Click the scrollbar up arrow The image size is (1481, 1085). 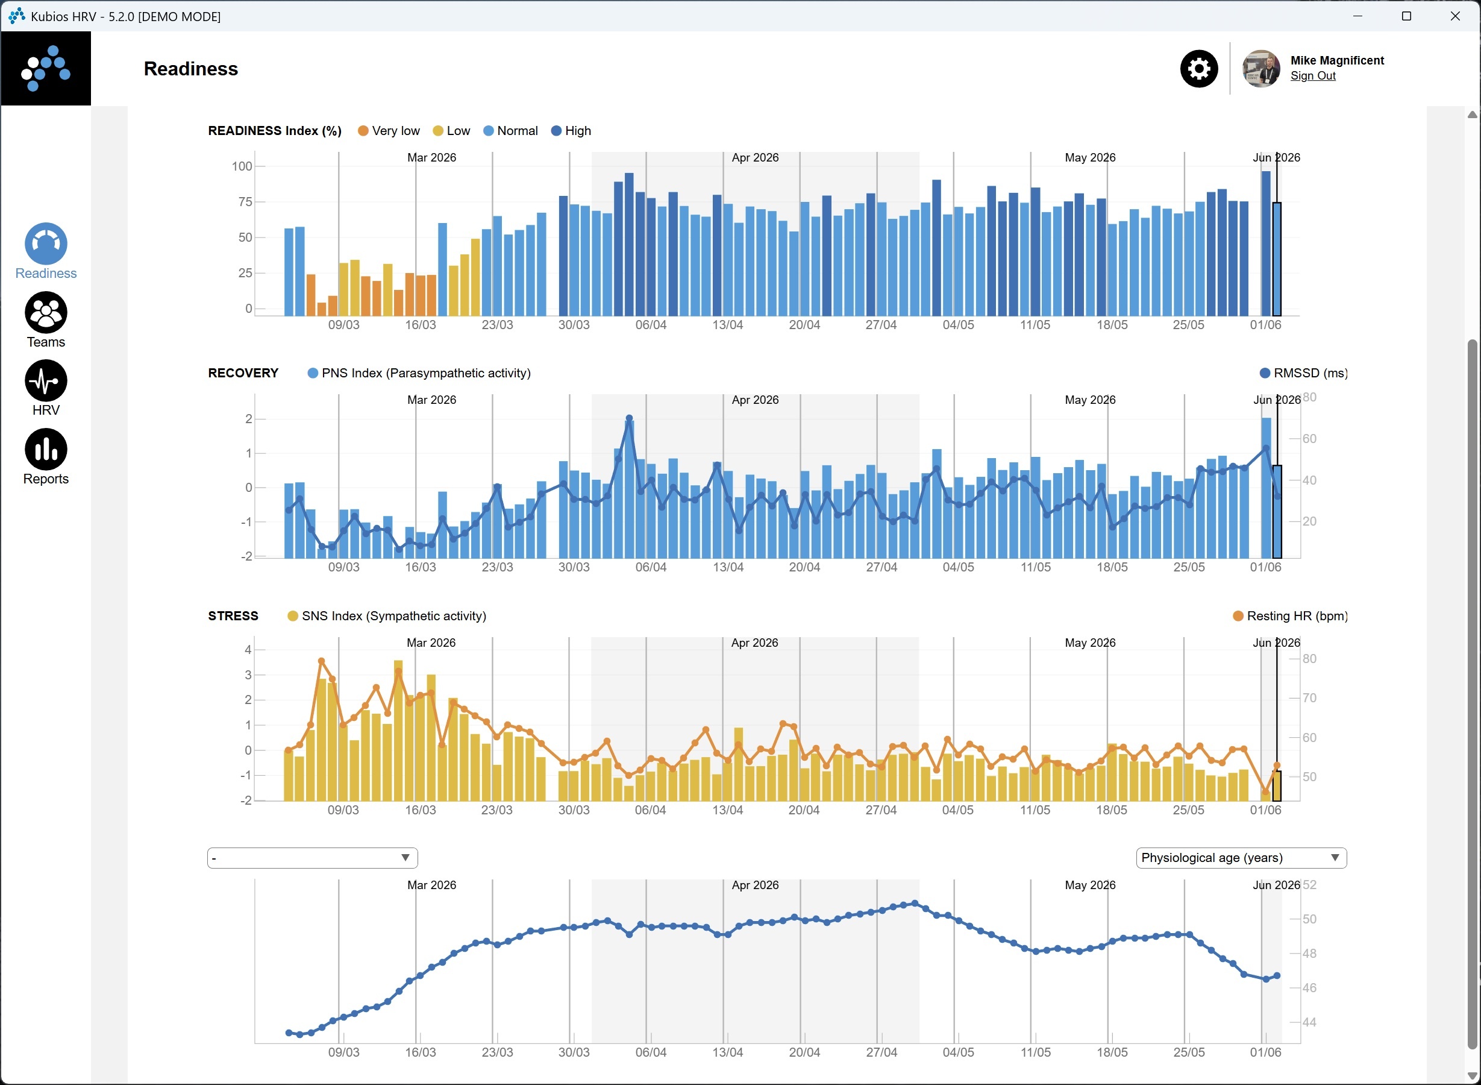pos(1473,115)
